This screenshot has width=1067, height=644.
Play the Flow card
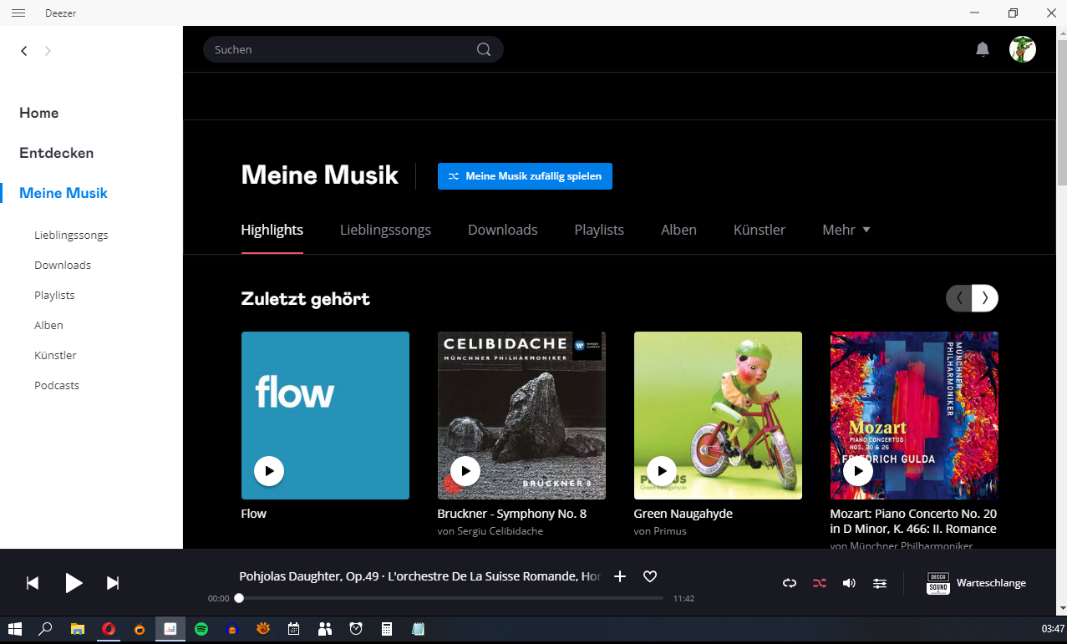coord(269,471)
